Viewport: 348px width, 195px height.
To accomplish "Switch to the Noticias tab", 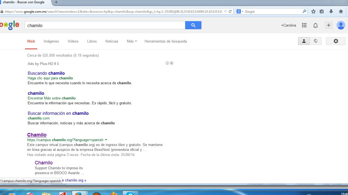I will click(112, 41).
